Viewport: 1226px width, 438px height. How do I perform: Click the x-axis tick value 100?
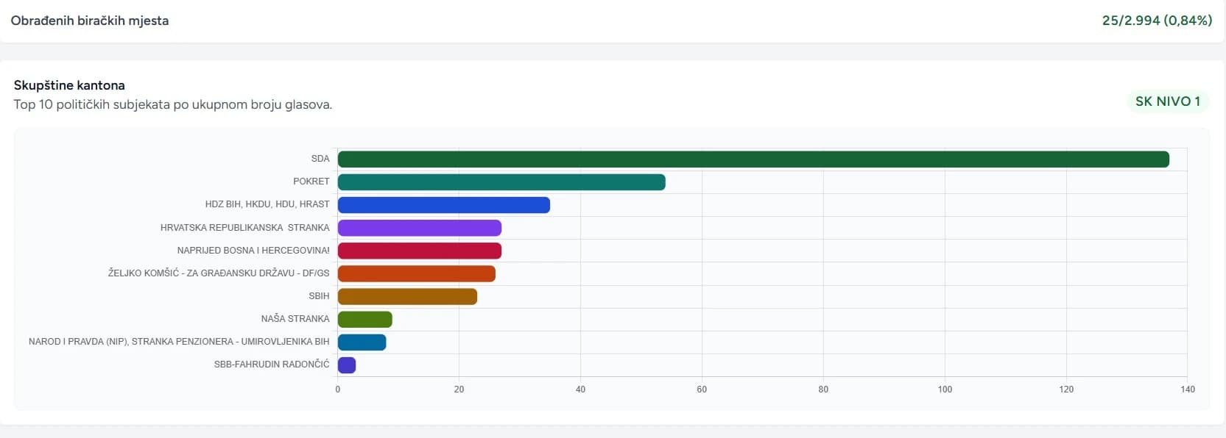coord(945,389)
